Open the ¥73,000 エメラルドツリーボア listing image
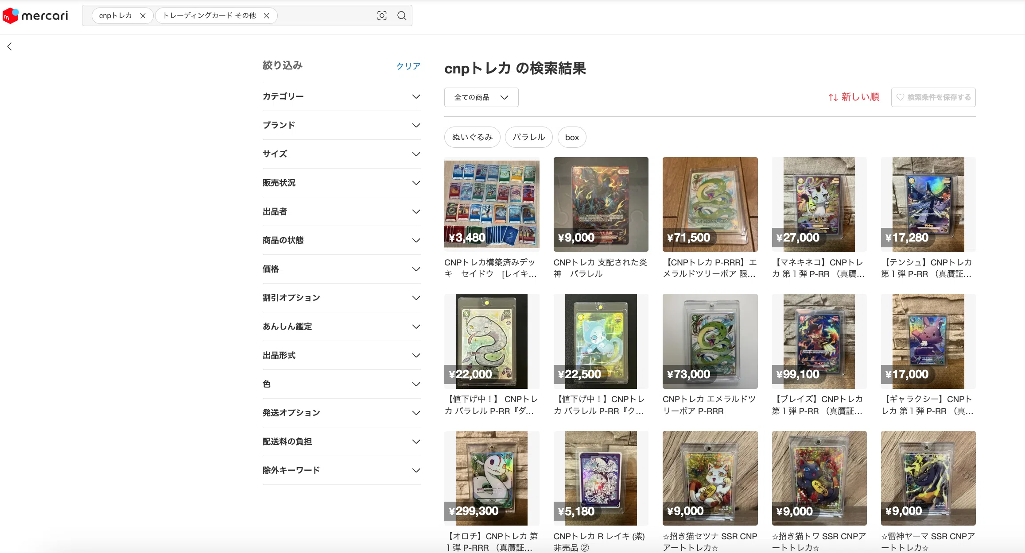1025x553 pixels. pos(710,341)
